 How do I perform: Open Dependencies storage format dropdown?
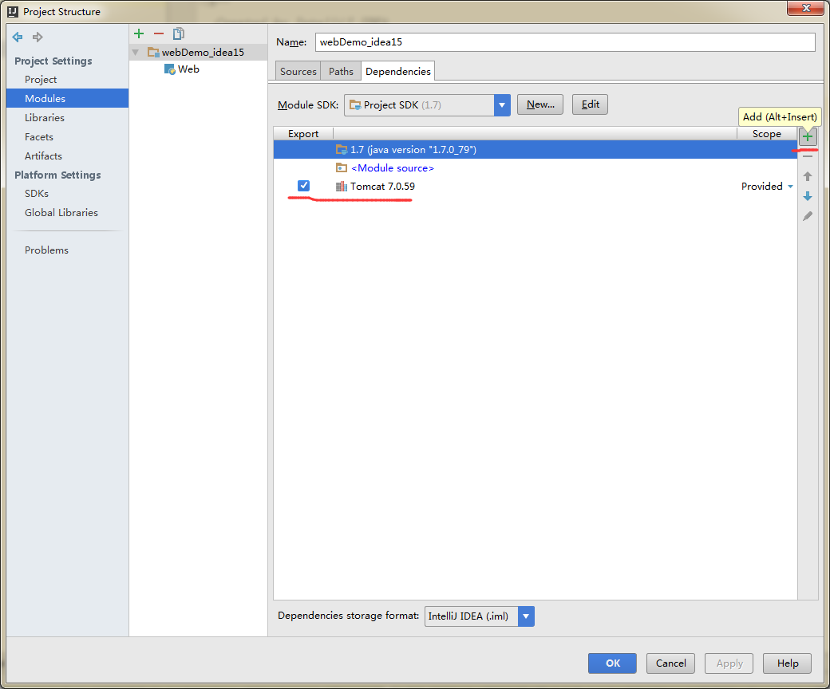pyautogui.click(x=526, y=616)
